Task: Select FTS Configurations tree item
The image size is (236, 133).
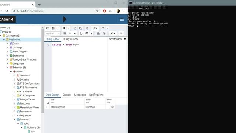Action: (x=29, y=83)
